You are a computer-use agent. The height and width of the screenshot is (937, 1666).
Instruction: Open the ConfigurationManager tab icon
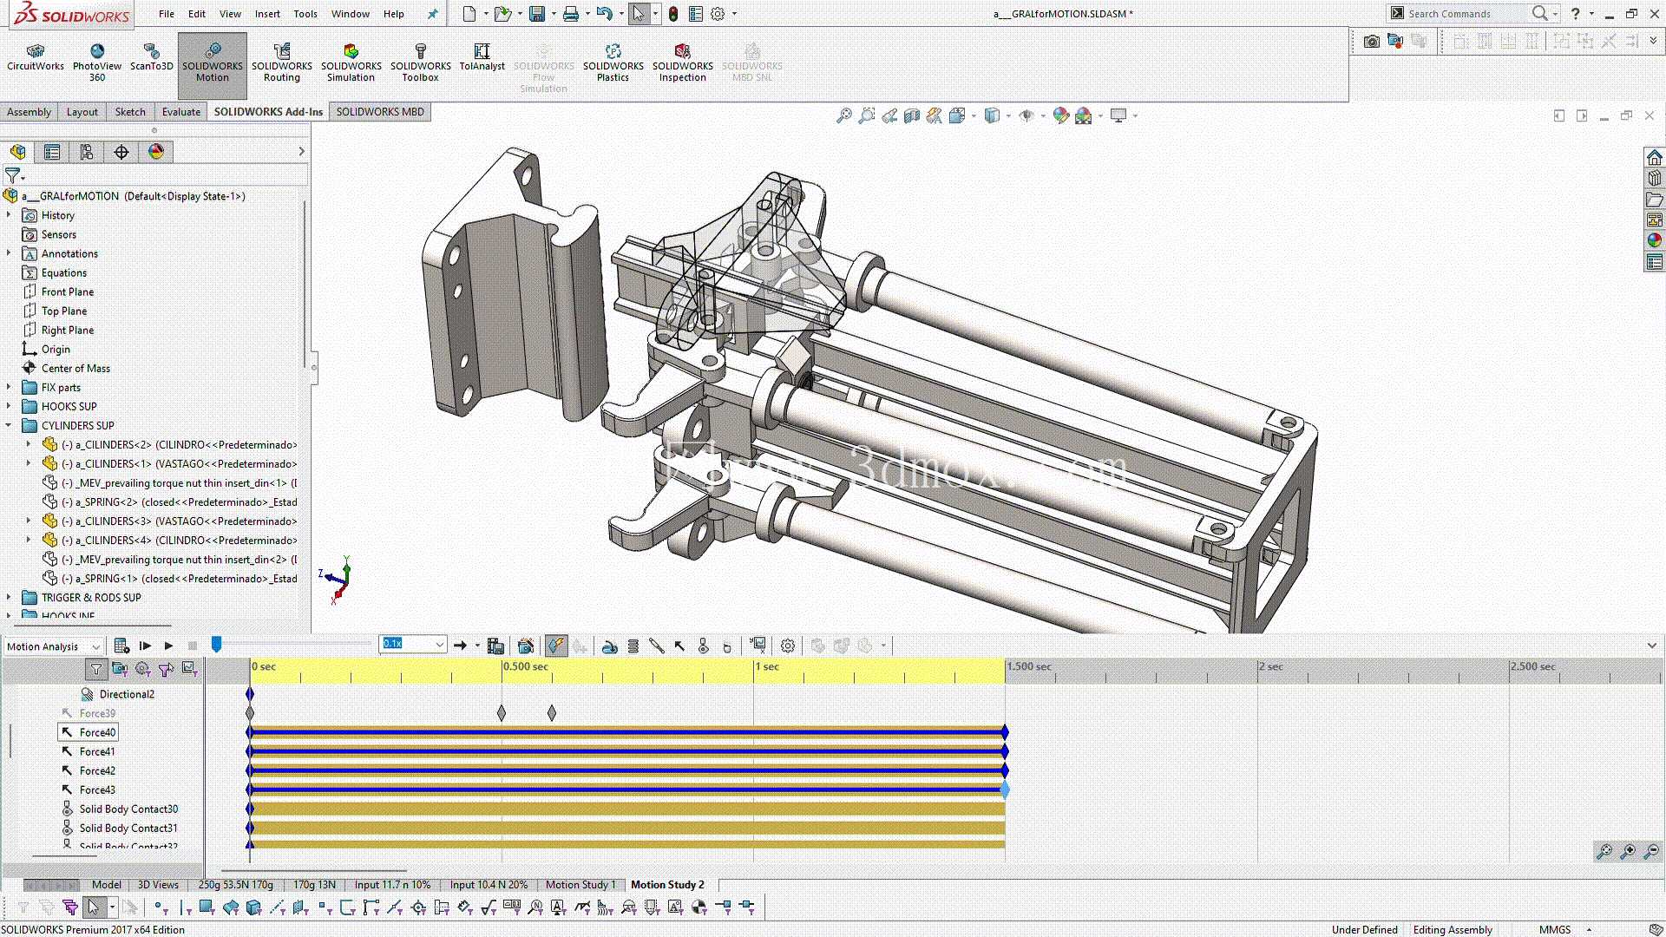tap(87, 152)
